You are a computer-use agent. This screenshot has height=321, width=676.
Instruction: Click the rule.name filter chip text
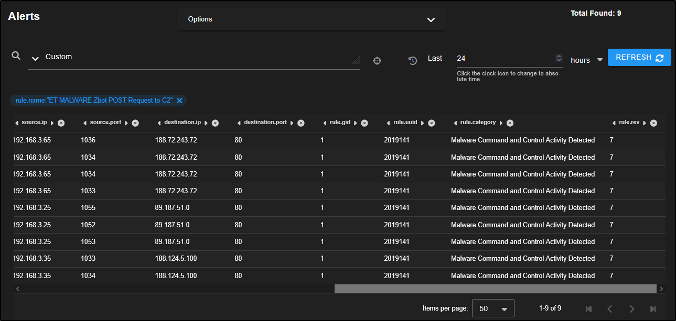tap(94, 101)
